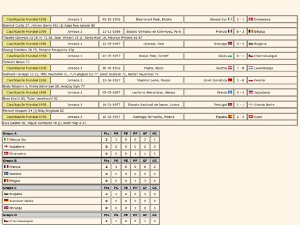
Task: Click the venue Prater, Viena
Action: (154, 68)
